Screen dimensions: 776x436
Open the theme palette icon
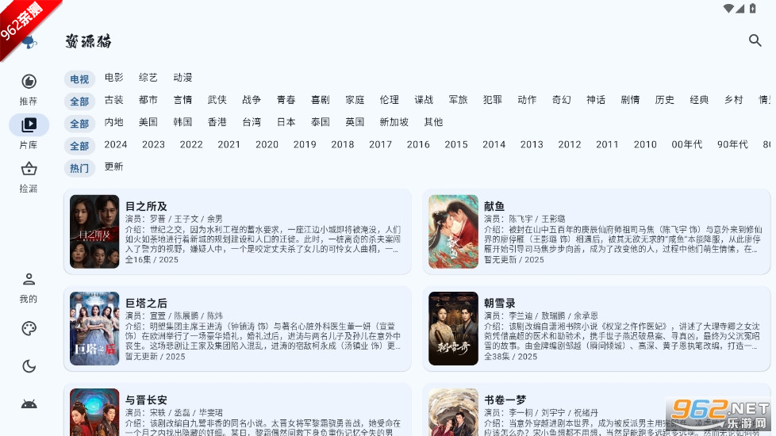[x=29, y=328]
